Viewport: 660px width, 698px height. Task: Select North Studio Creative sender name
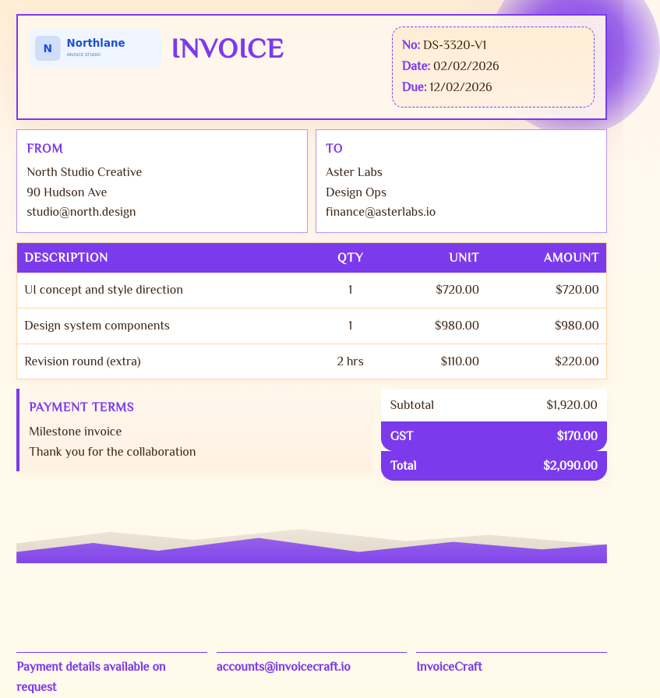pyautogui.click(x=84, y=172)
